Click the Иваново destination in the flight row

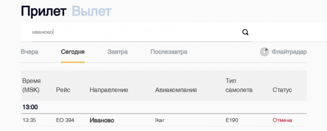click(x=102, y=120)
